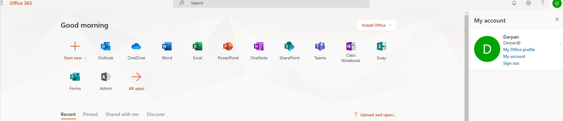Open the Sway app
The width and height of the screenshot is (563, 121).
tap(381, 50)
